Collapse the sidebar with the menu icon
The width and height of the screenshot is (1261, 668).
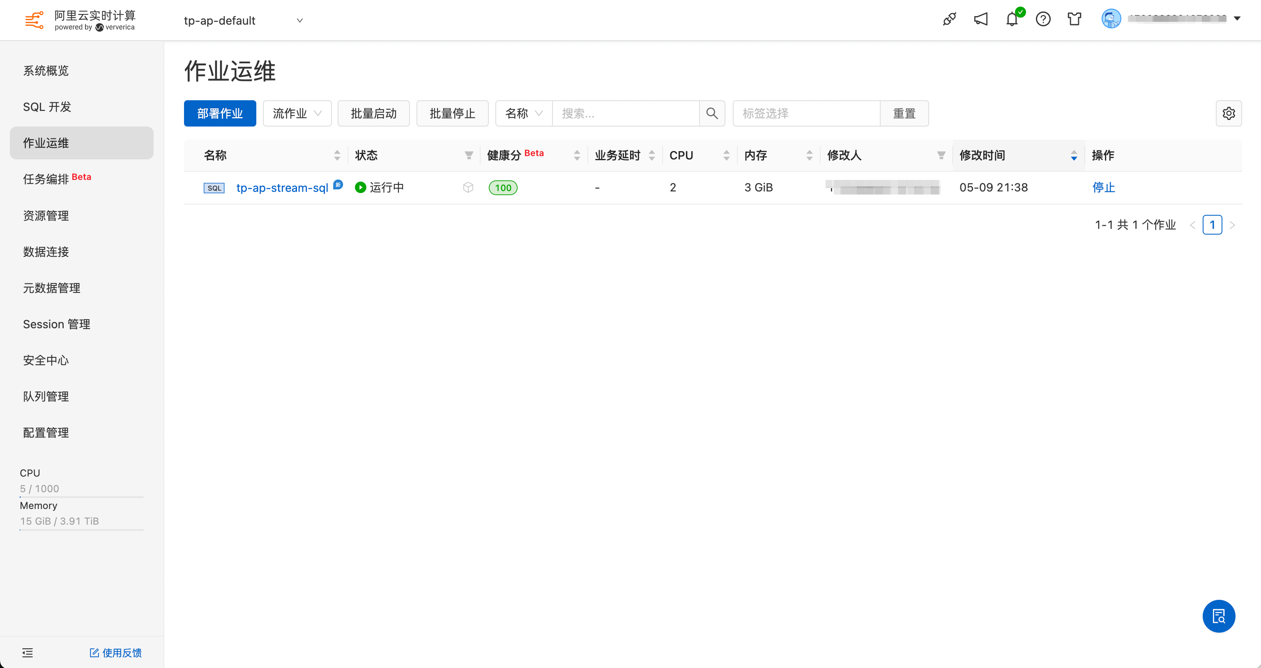(28, 653)
